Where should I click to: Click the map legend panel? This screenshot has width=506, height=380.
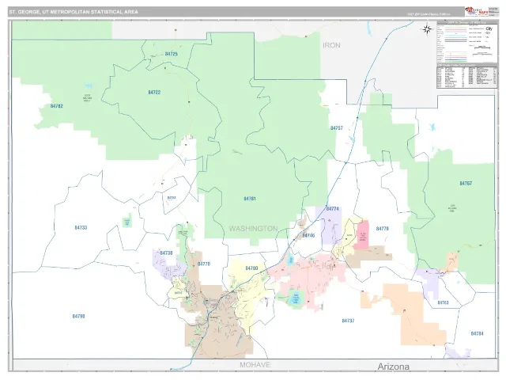467,42
